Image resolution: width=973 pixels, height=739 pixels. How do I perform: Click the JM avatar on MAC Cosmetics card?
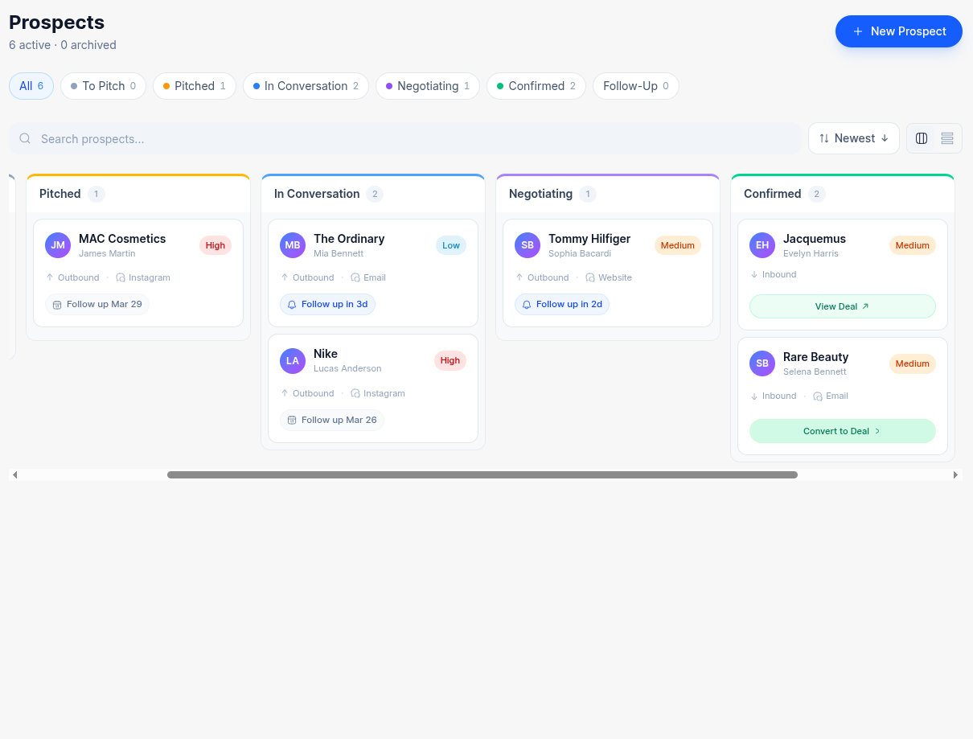pyautogui.click(x=57, y=244)
